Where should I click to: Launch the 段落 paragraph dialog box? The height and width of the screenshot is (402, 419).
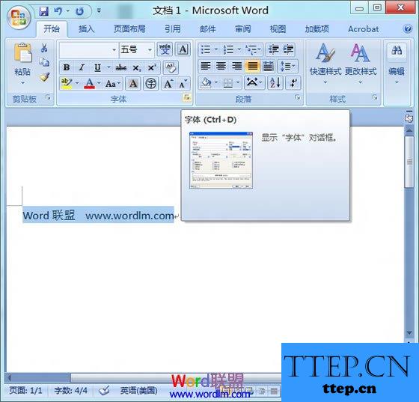point(298,97)
